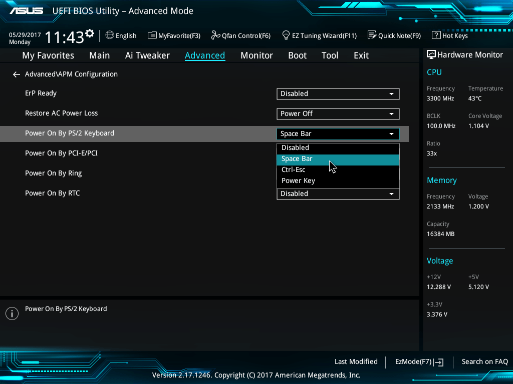513x384 pixels.
Task: Click the Voltage section heading
Action: tap(440, 261)
